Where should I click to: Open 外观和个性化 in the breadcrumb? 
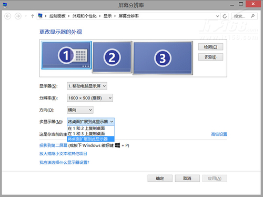coord(85,16)
